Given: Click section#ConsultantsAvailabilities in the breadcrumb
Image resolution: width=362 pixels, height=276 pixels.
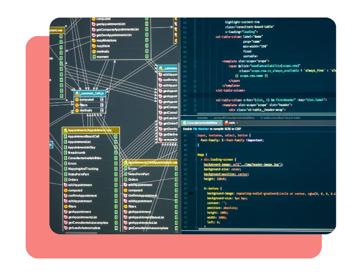Looking at the screenshot, I should (234, 118).
